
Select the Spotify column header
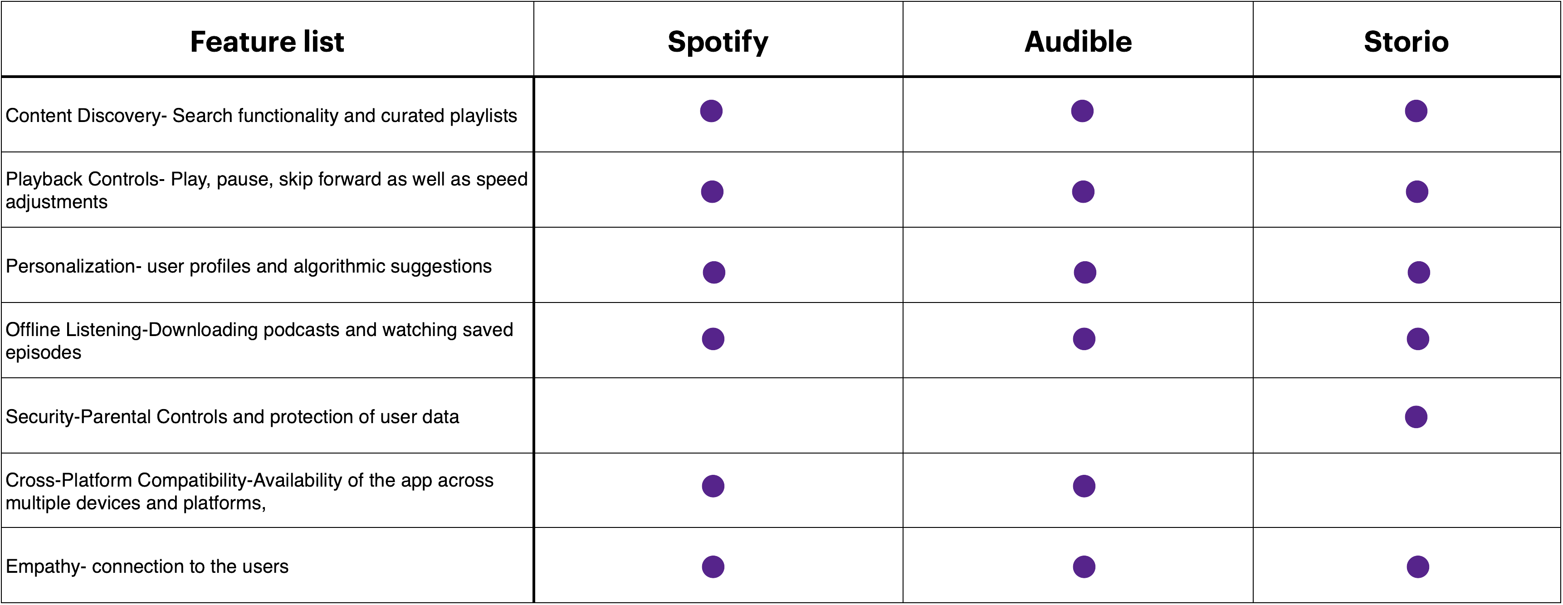718,43
